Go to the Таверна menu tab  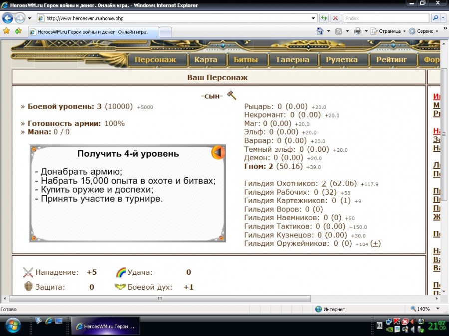tap(293, 60)
